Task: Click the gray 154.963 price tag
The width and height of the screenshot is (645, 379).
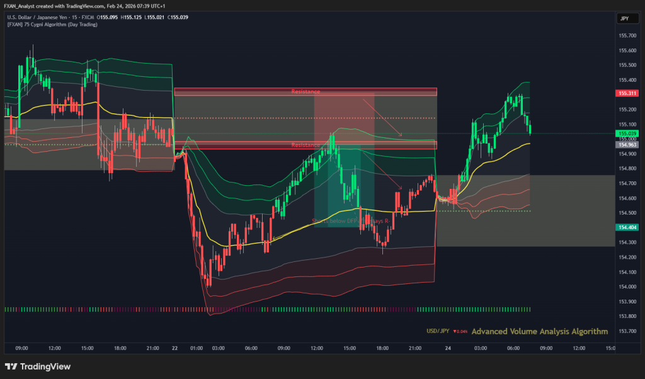Action: [x=627, y=144]
